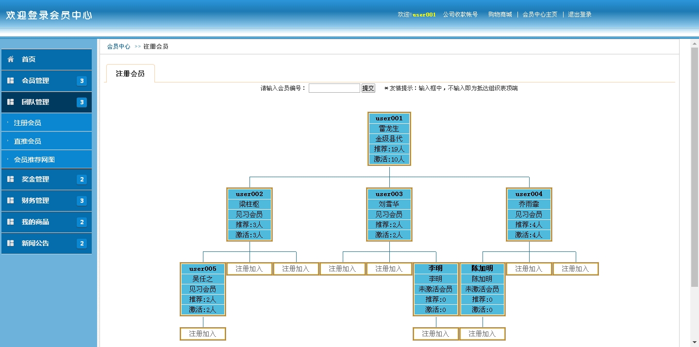Image resolution: width=699 pixels, height=347 pixels.
Task: Open the user005 member node
Action: click(203, 269)
